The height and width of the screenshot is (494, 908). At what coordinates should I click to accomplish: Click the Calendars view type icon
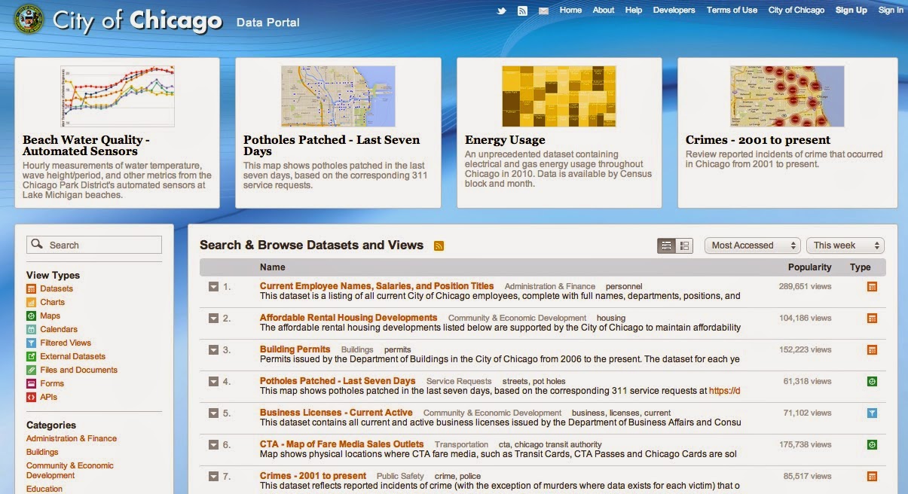[x=31, y=329]
